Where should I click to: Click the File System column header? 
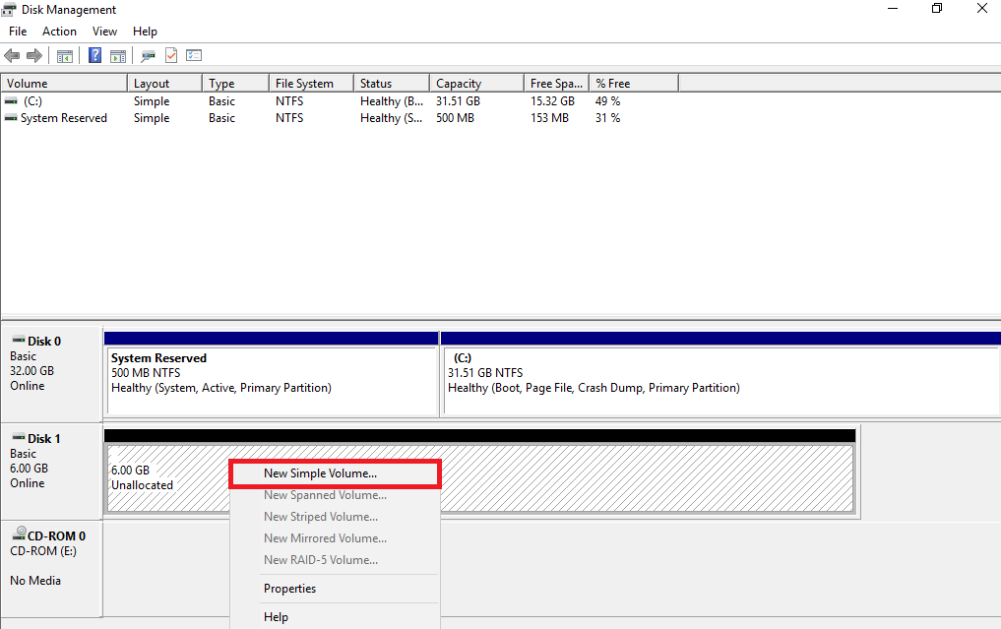[x=304, y=84]
